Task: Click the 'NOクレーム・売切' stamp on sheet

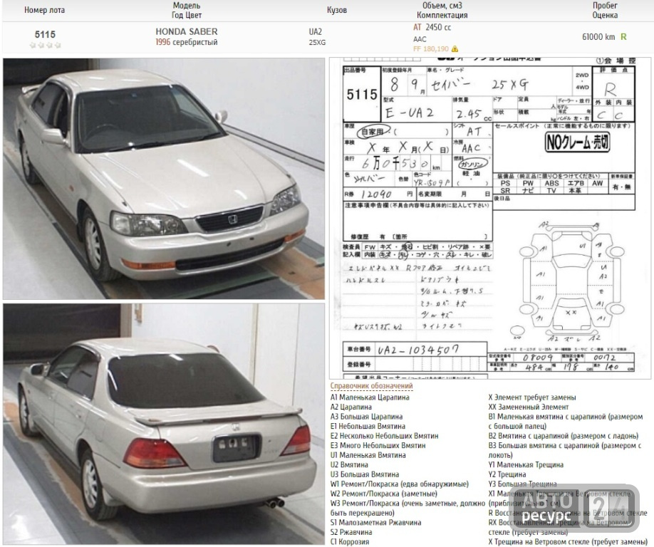Action: click(577, 142)
